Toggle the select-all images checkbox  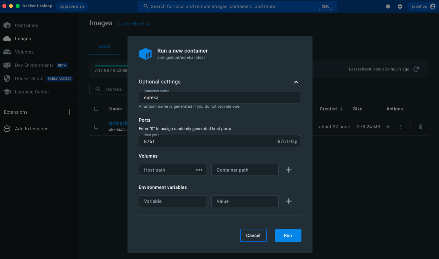(x=96, y=109)
